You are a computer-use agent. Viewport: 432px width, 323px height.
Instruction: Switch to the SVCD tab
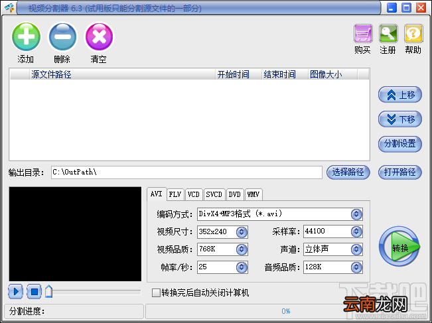click(214, 194)
